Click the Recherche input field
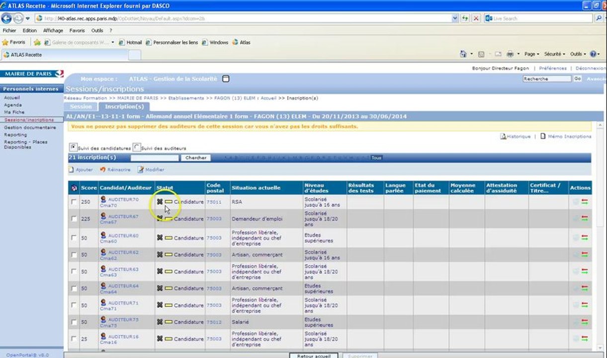The image size is (607, 358). coord(547,79)
